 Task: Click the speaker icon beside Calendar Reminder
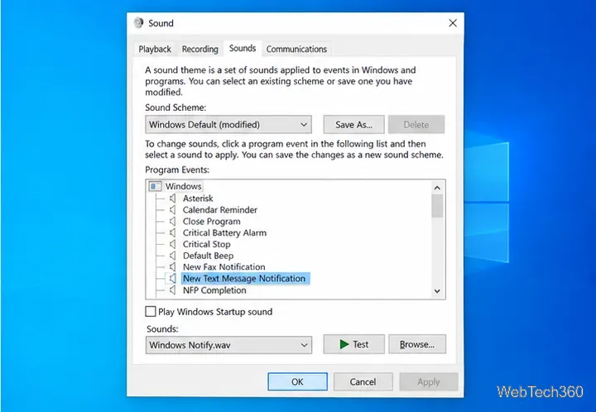(x=172, y=209)
